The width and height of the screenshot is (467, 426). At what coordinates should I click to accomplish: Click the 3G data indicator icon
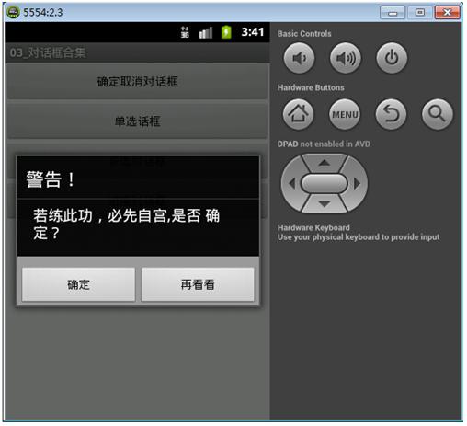coord(185,32)
